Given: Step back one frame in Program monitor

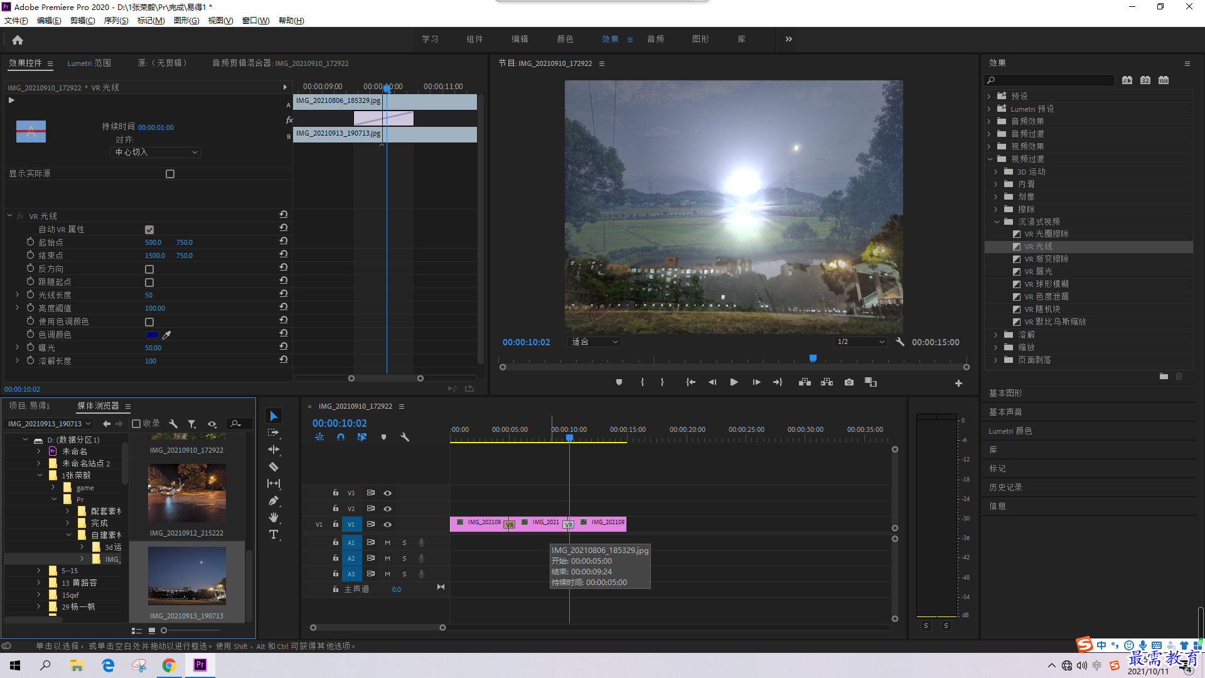Looking at the screenshot, I should (712, 382).
